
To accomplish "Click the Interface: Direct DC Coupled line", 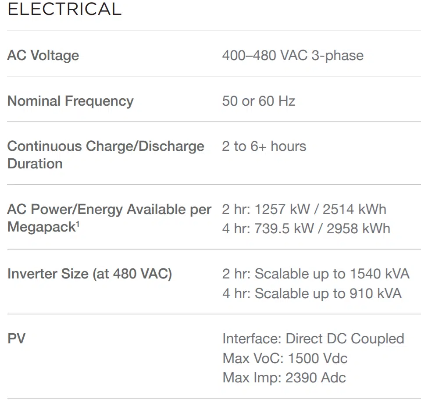I will [x=313, y=339].
